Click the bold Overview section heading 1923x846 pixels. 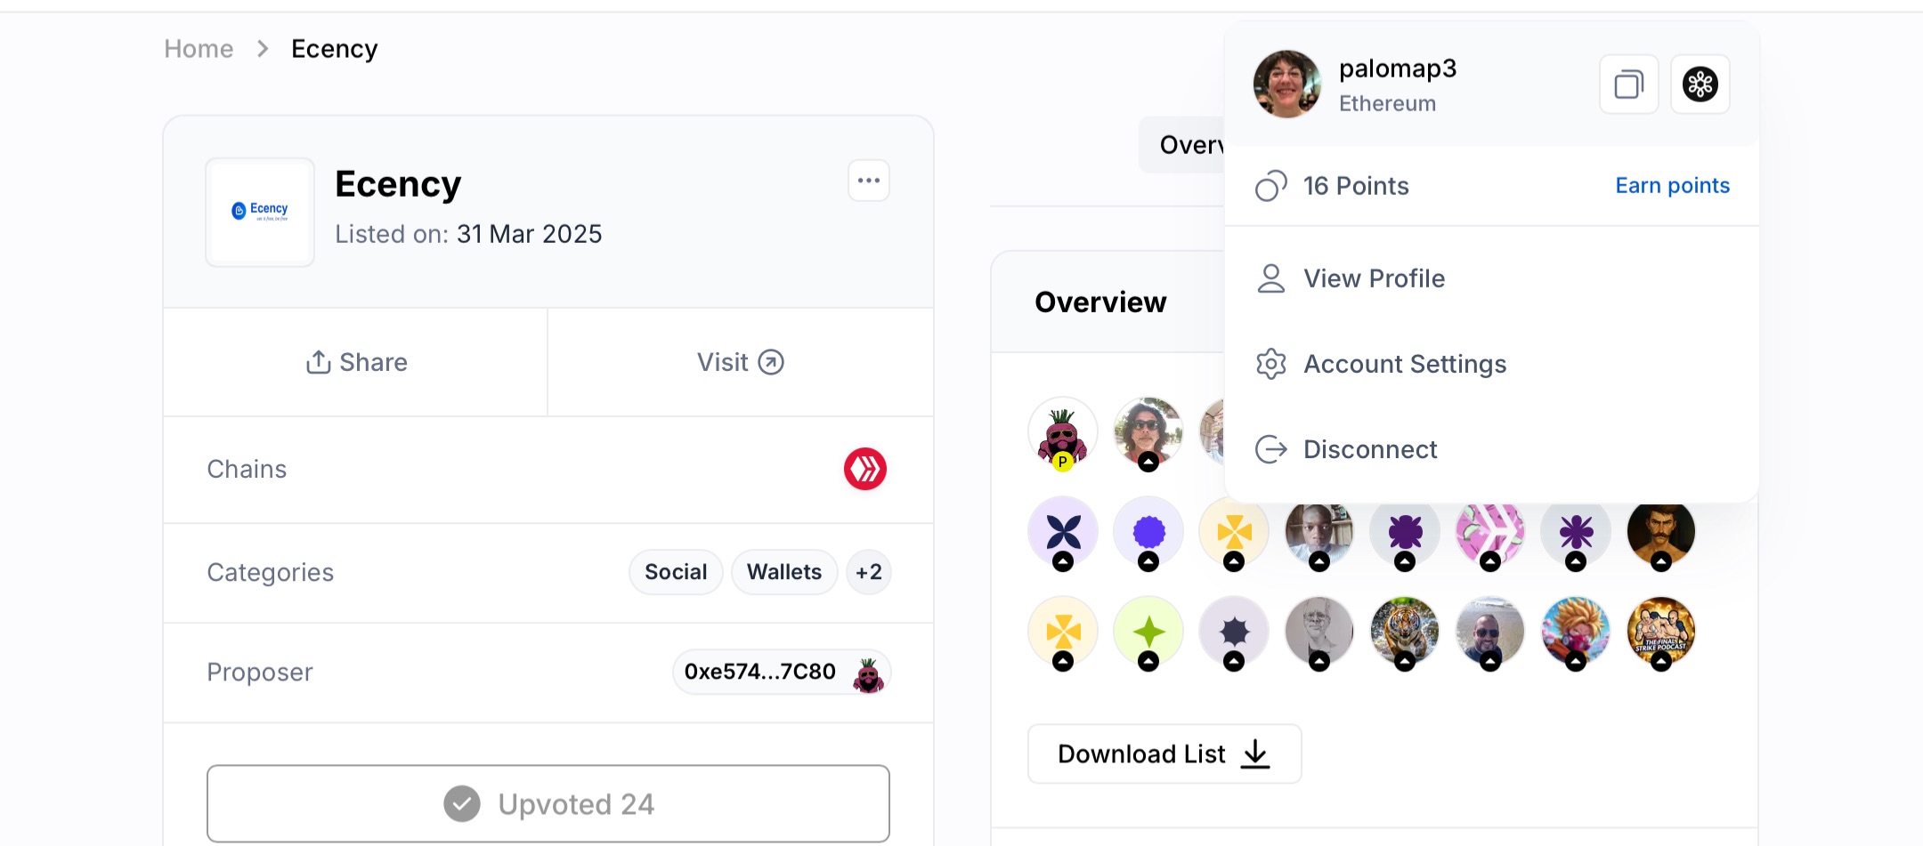[1100, 302]
